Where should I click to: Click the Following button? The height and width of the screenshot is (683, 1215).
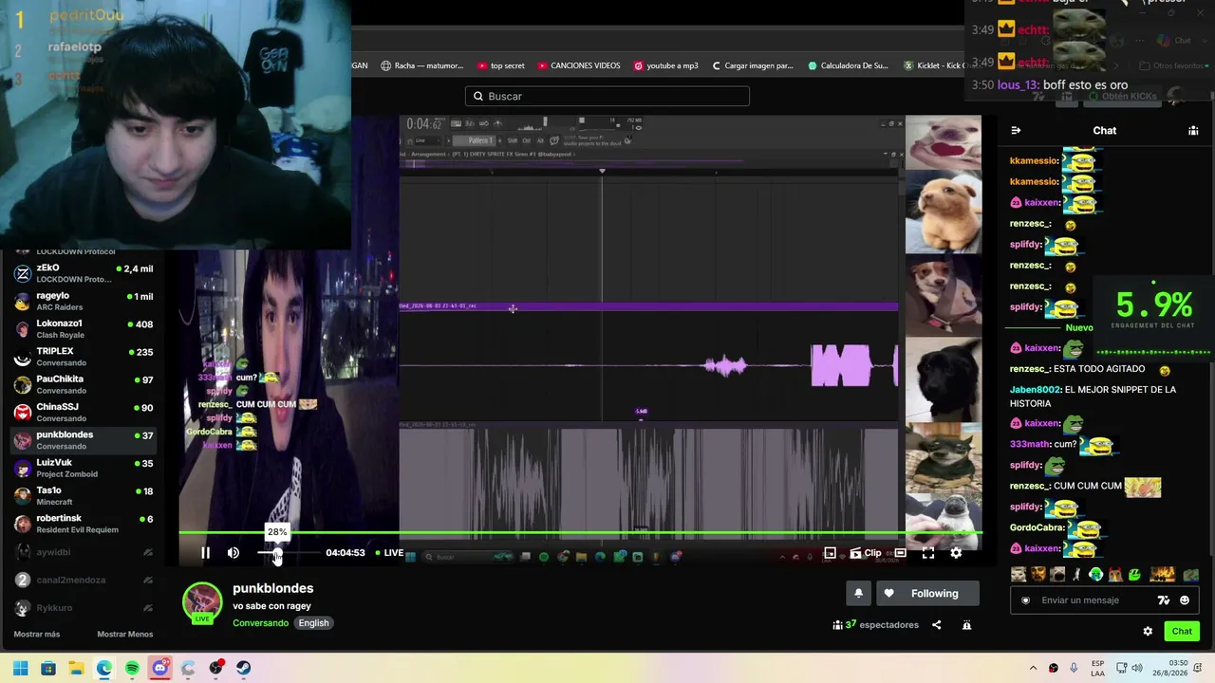(929, 594)
